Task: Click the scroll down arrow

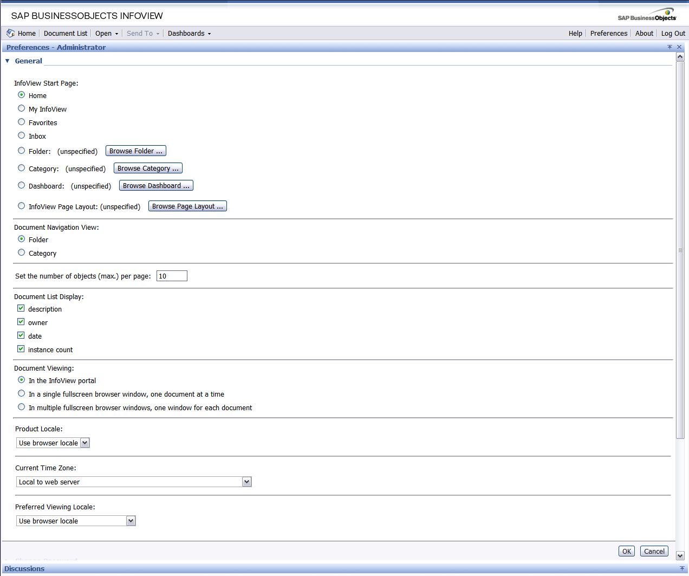Action: point(680,556)
